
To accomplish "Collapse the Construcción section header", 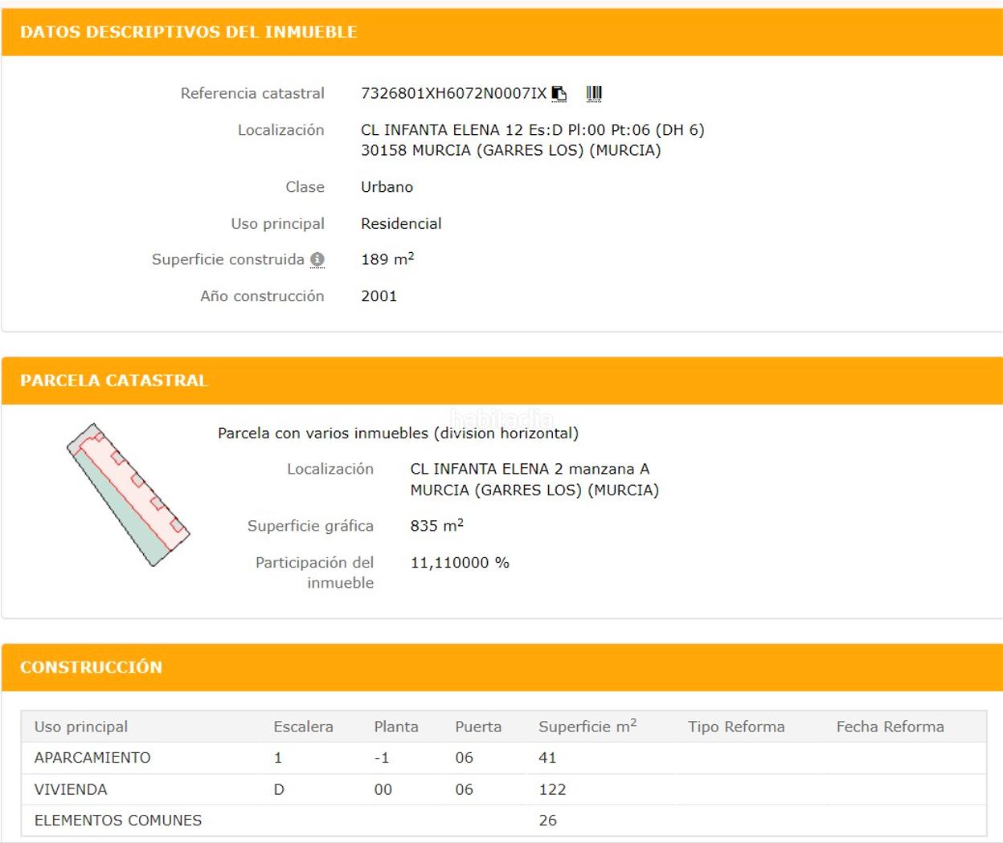I will [x=91, y=667].
